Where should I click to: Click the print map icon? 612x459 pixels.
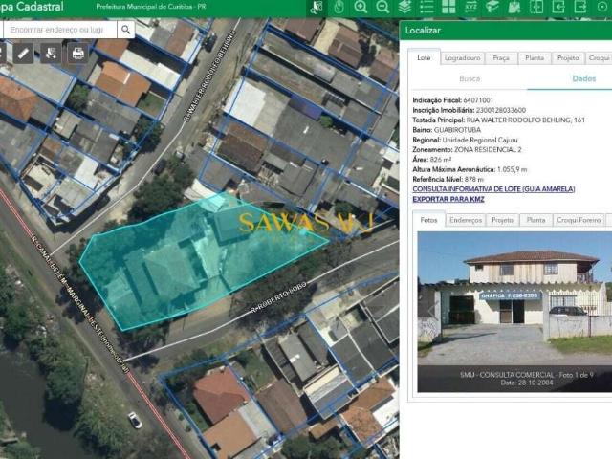pyautogui.click(x=78, y=53)
